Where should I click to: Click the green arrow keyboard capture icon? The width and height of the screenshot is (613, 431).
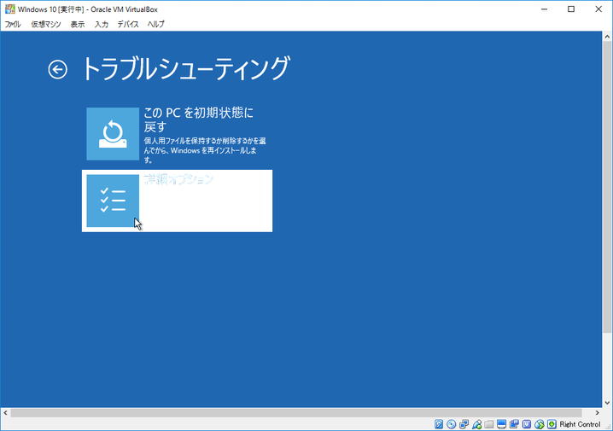point(552,424)
